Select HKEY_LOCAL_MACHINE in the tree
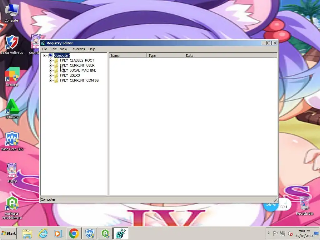Screen dimensions: 320x240 [78, 70]
